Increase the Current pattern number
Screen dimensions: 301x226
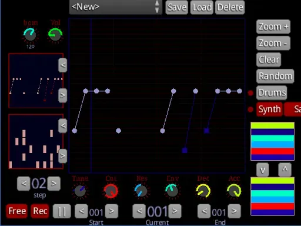pyautogui.click(x=175, y=211)
